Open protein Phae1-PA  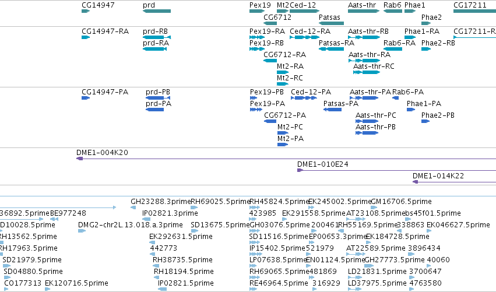424,103
